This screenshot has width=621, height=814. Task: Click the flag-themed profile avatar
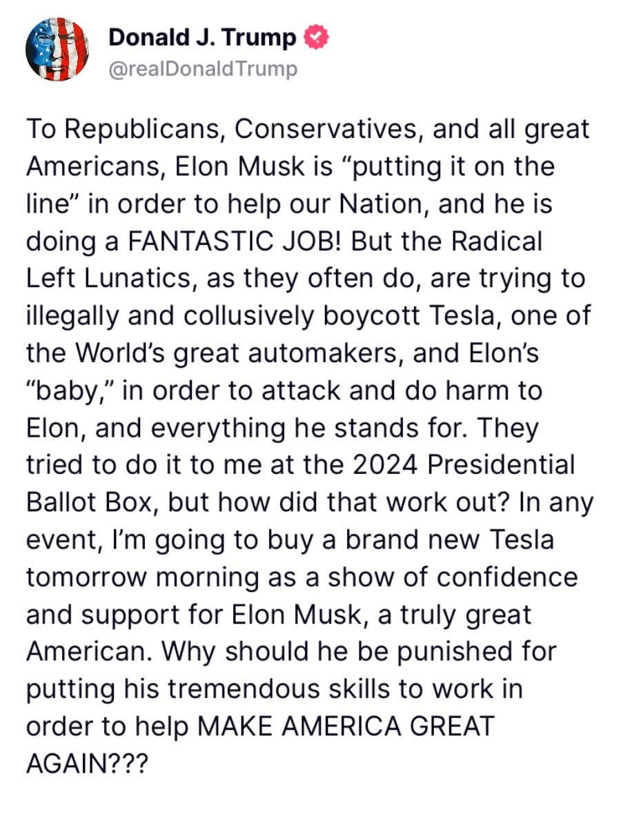click(x=57, y=50)
